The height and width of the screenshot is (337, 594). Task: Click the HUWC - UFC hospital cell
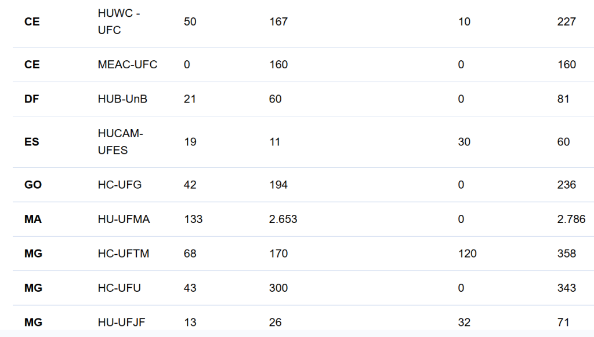(x=119, y=21)
